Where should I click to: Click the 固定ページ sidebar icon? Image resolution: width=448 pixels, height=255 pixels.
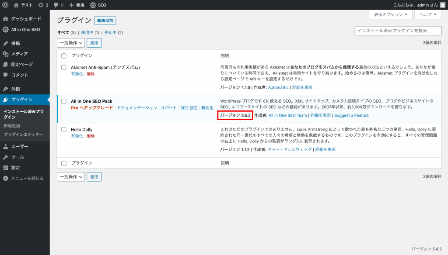point(5,65)
